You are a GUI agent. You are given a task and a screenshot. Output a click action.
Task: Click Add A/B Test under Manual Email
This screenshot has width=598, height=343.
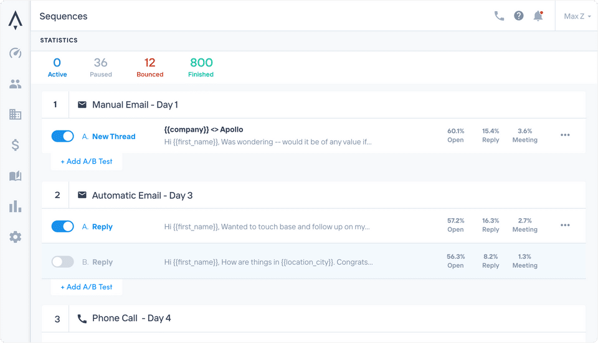pyautogui.click(x=87, y=161)
